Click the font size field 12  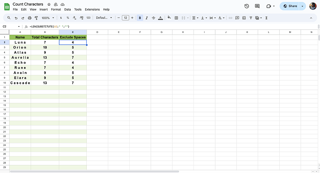point(125,18)
